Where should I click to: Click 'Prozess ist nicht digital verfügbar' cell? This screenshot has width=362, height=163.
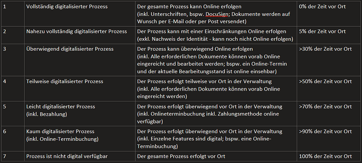(67, 156)
